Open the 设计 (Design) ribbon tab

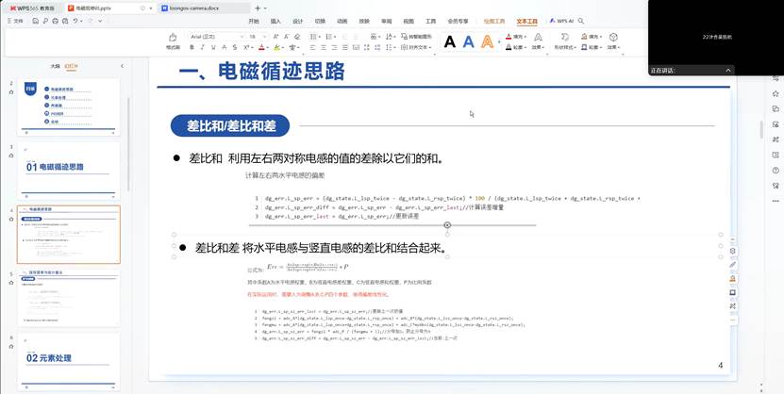[297, 20]
